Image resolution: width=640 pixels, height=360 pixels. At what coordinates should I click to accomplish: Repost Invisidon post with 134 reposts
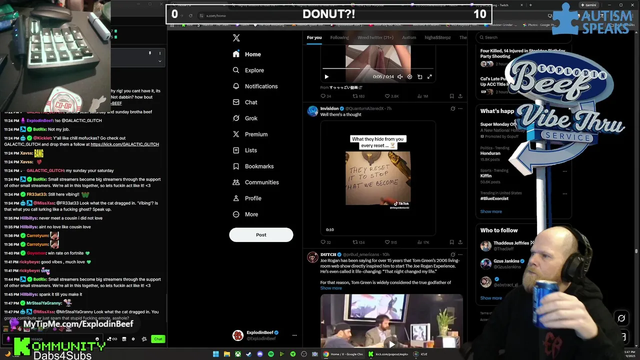pos(358,242)
